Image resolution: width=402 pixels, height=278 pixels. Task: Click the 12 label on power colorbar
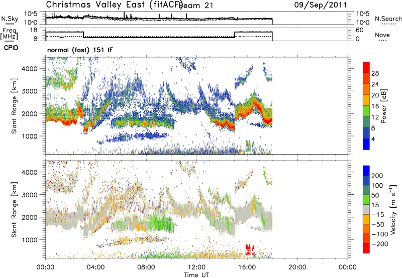click(x=375, y=117)
